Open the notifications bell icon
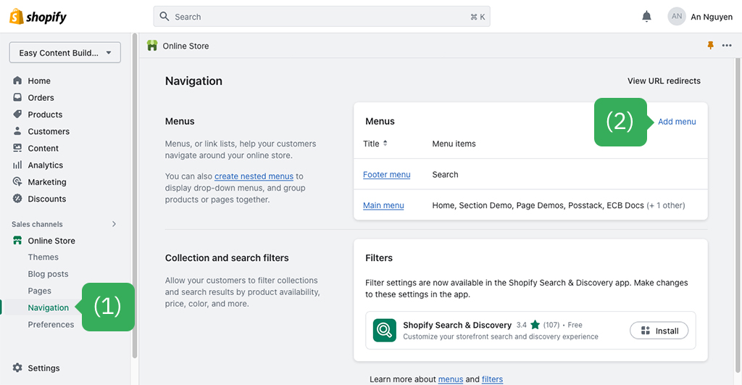The height and width of the screenshot is (385, 742). (x=646, y=17)
